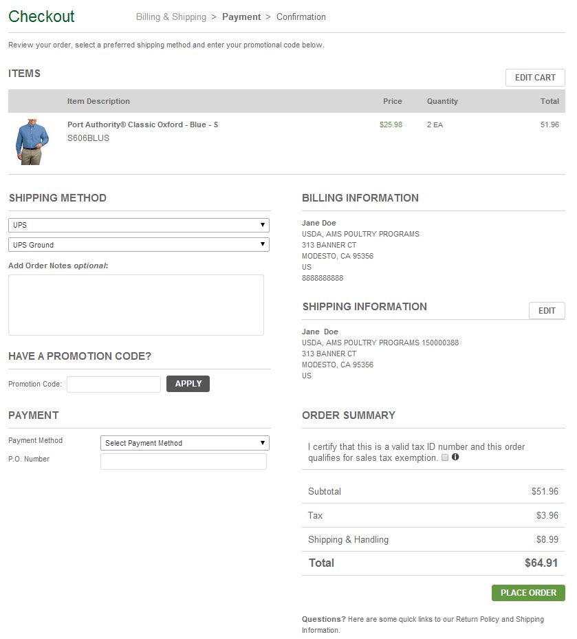Click the S606BLUS item SKU text

tap(88, 138)
